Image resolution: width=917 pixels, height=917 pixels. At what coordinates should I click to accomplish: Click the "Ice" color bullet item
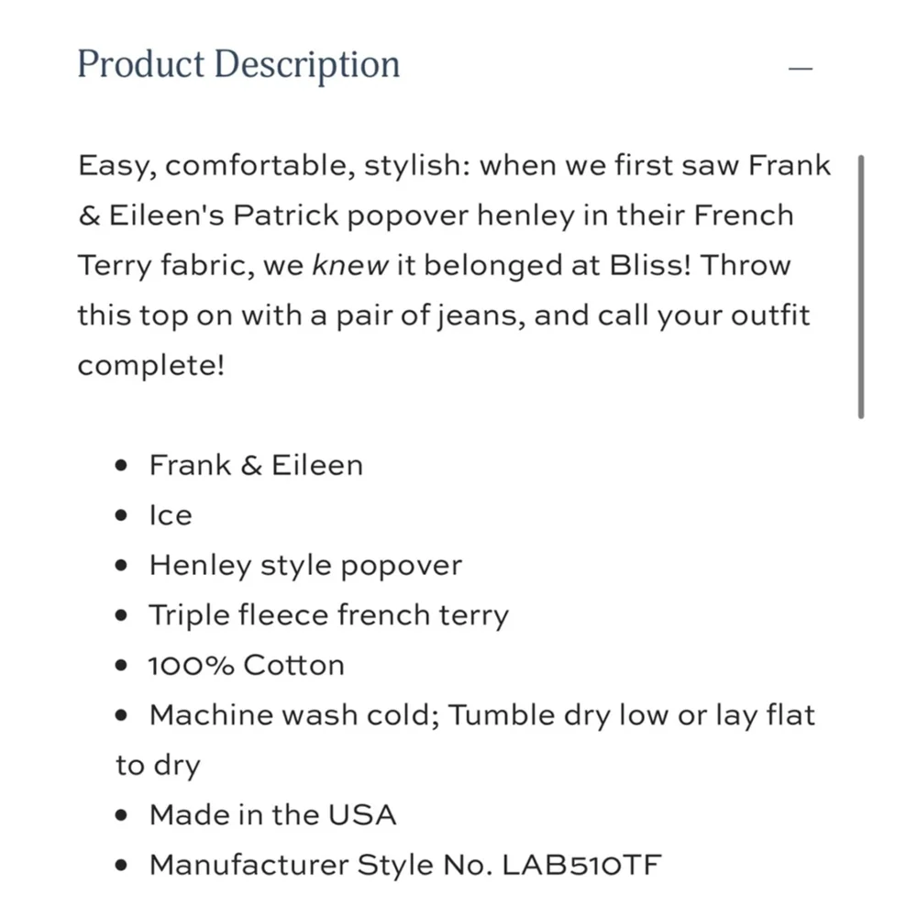point(171,515)
